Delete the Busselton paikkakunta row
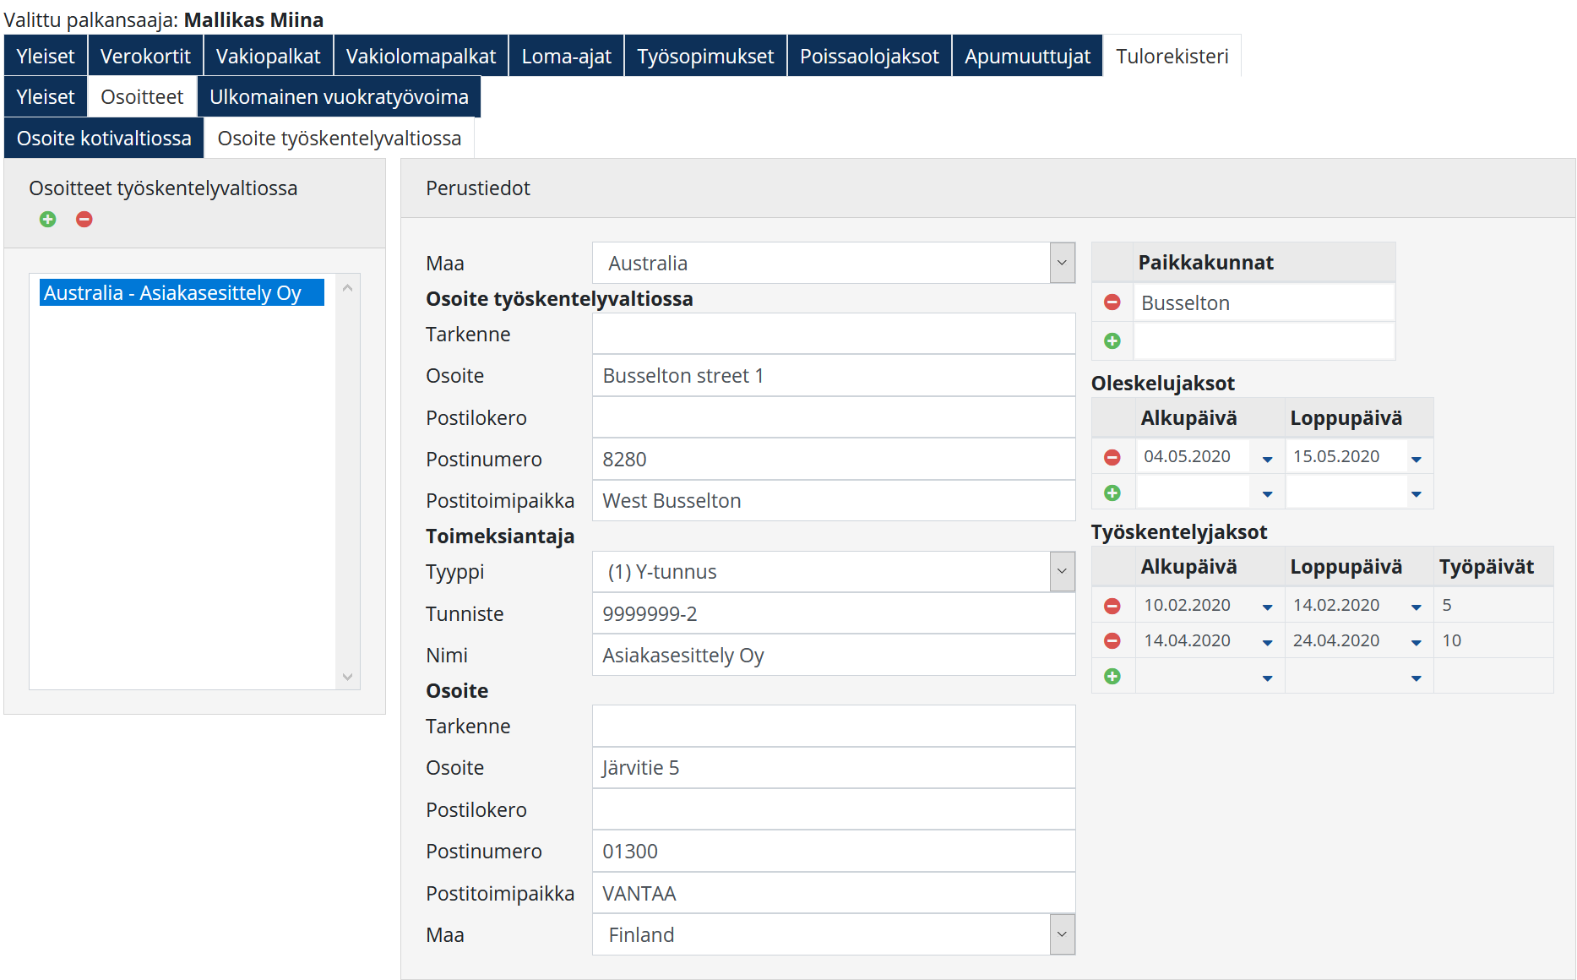This screenshot has height=980, width=1577. (x=1112, y=302)
